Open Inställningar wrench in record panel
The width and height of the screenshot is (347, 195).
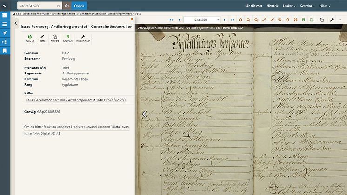point(83,38)
